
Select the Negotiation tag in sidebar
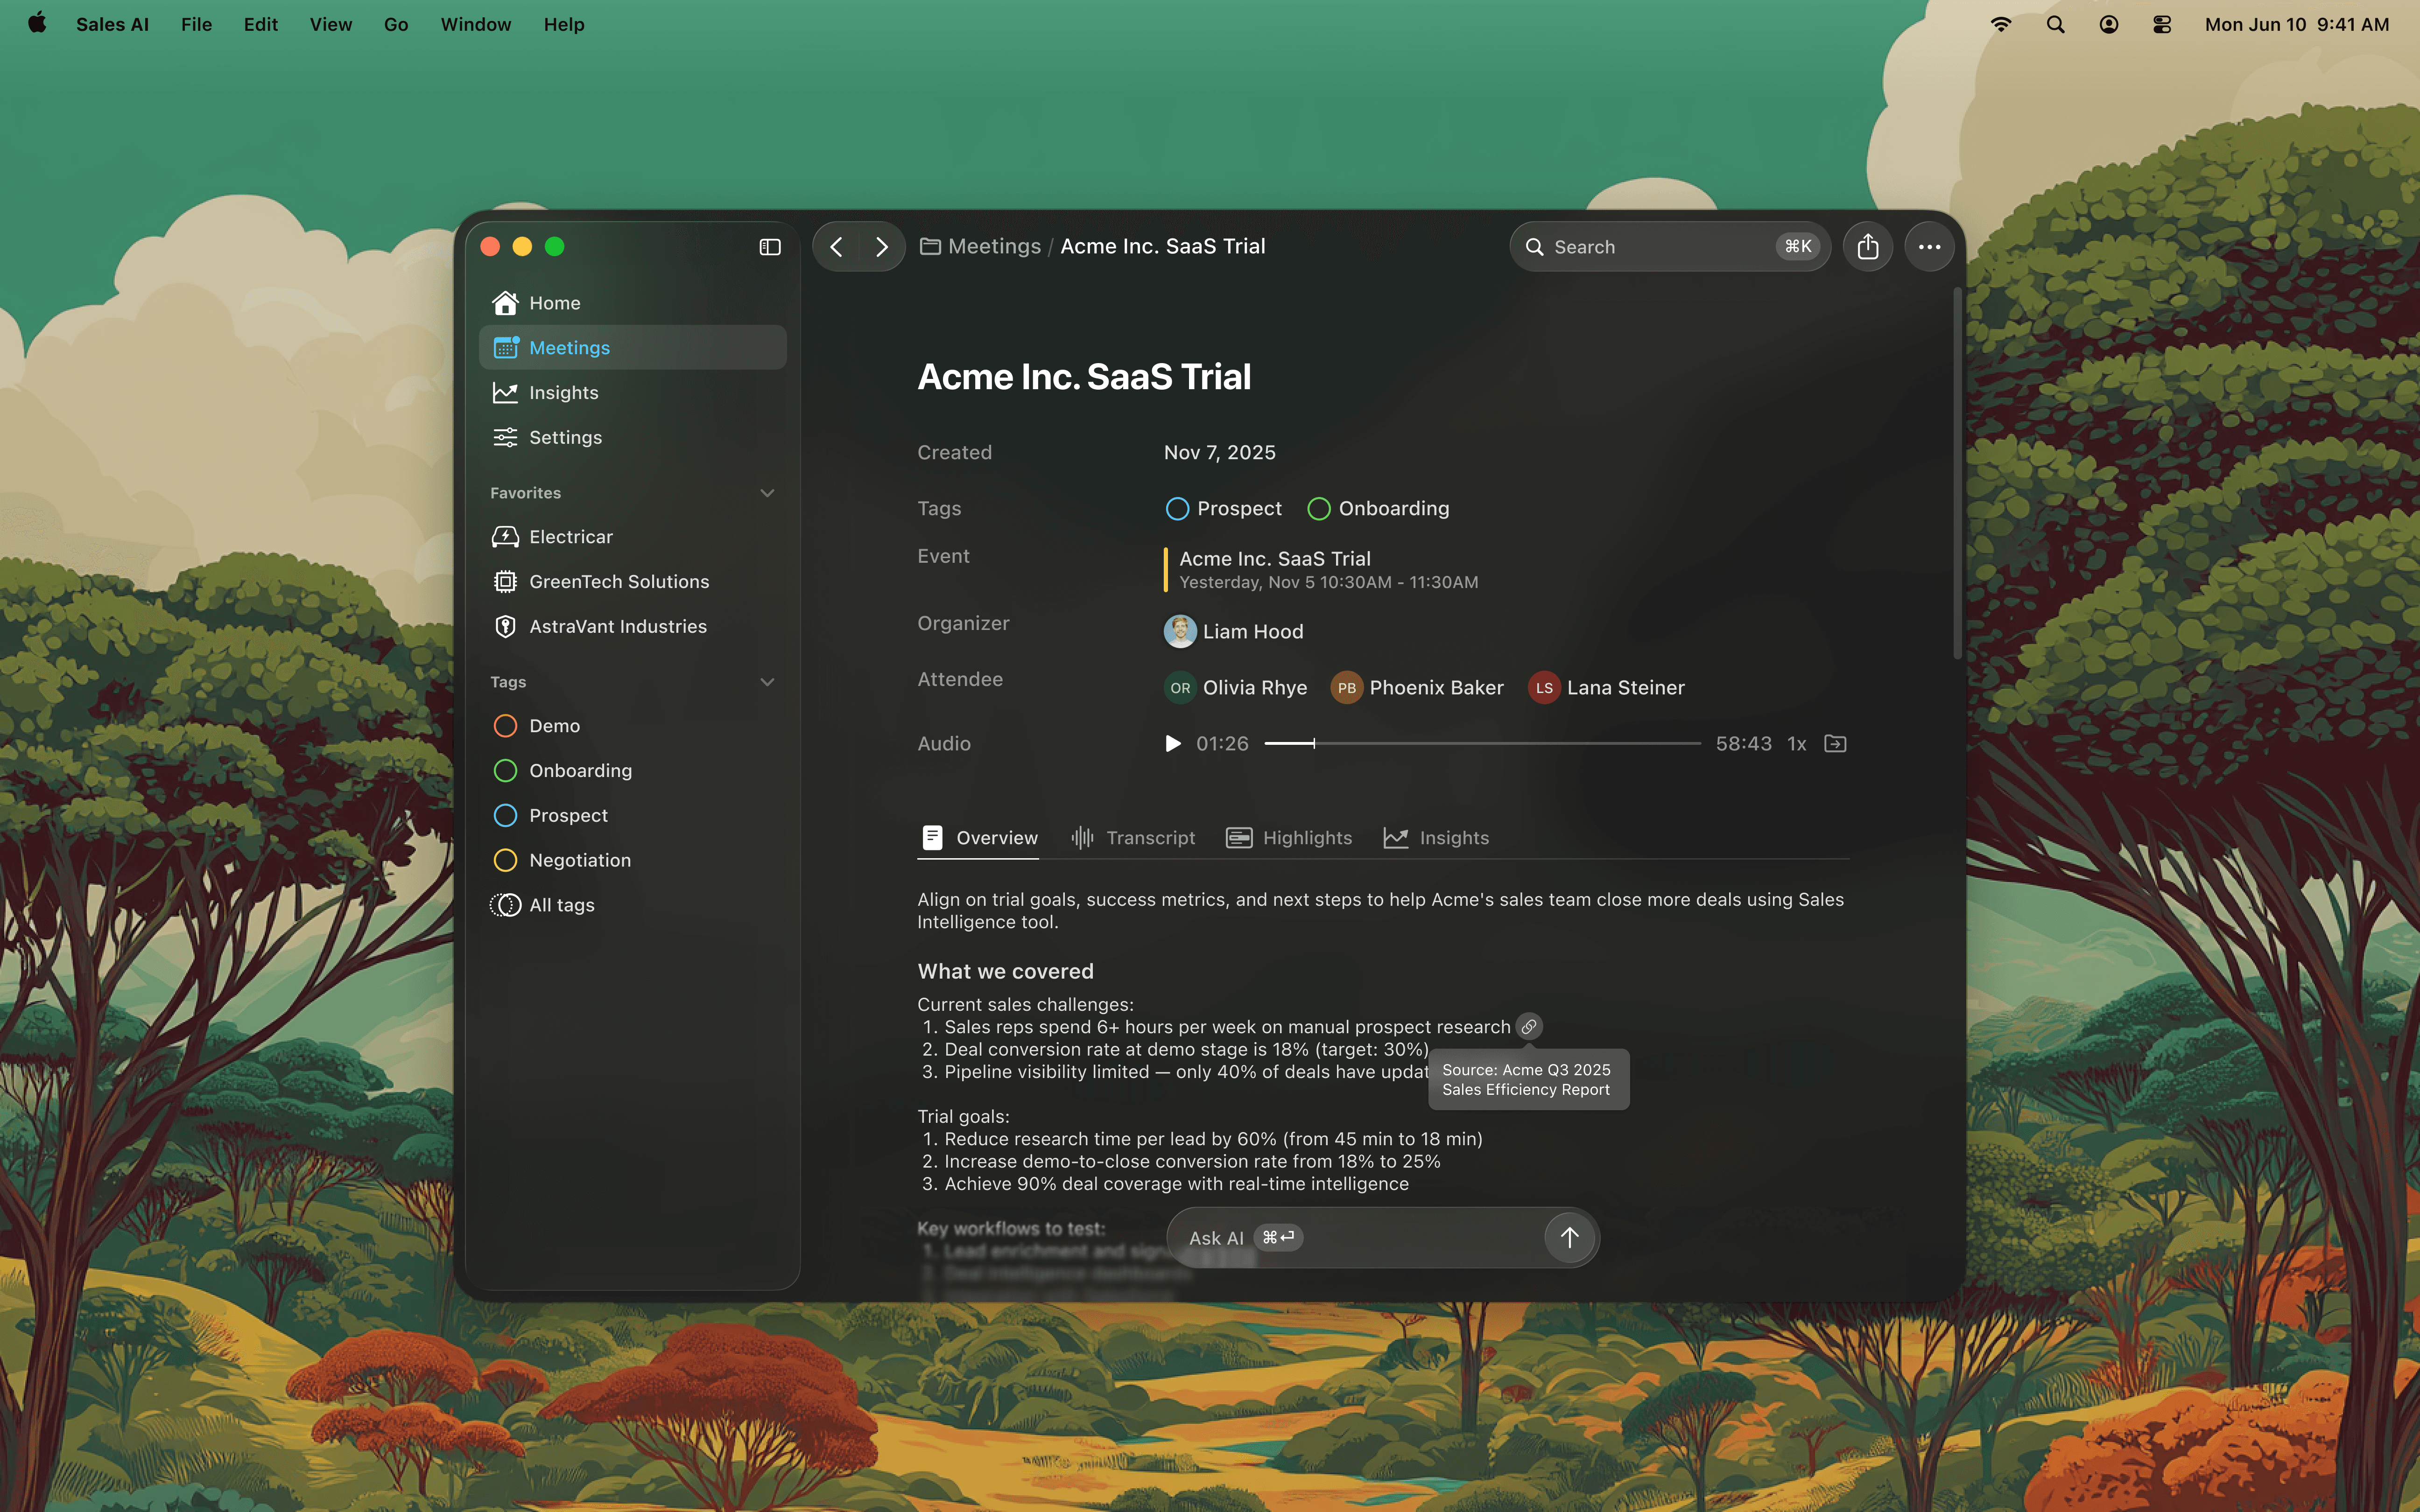(579, 860)
